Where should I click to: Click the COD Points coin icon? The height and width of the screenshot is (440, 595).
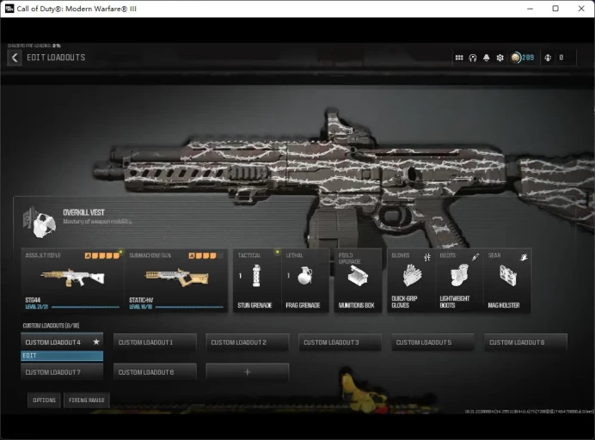click(x=516, y=58)
